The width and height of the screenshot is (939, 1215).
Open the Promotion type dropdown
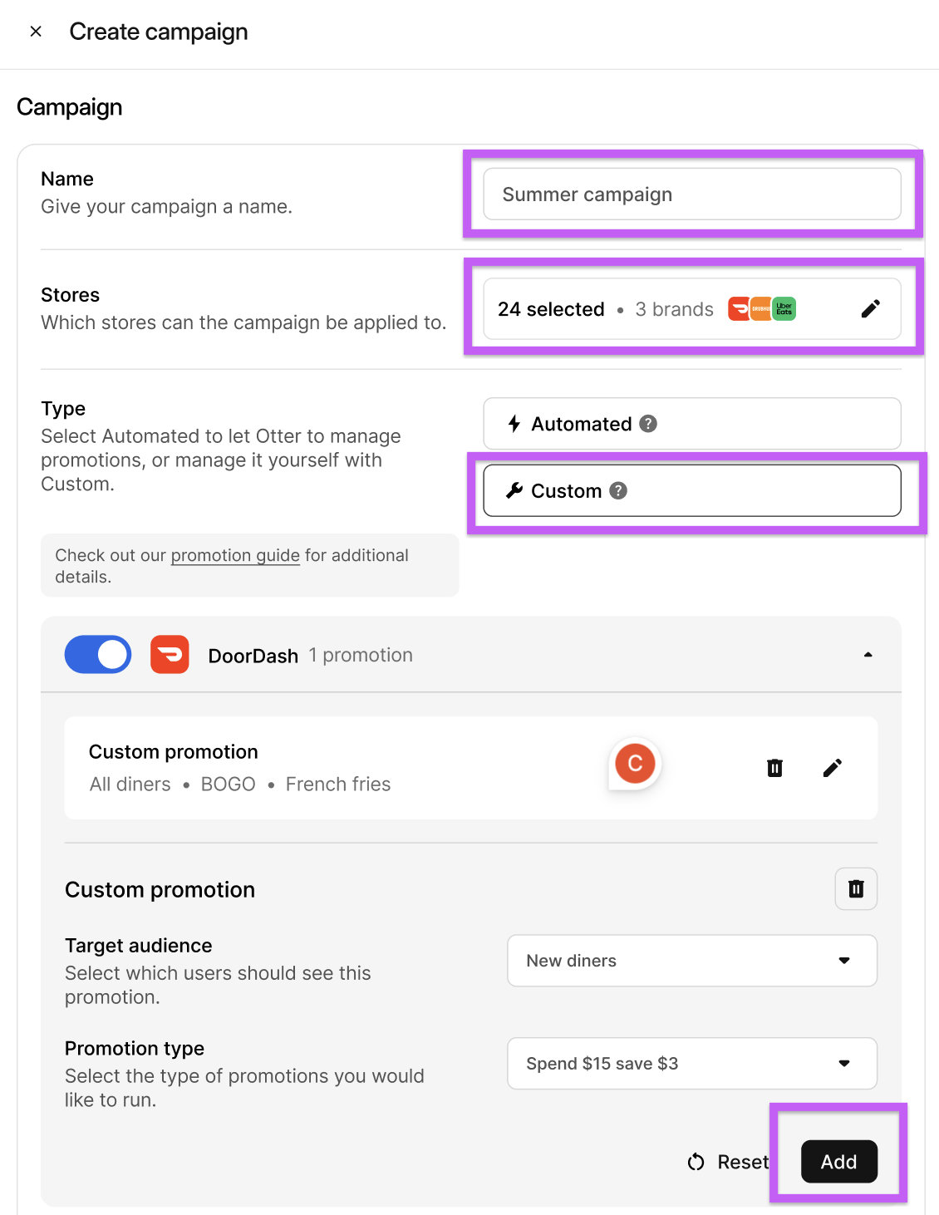pyautogui.click(x=692, y=1064)
